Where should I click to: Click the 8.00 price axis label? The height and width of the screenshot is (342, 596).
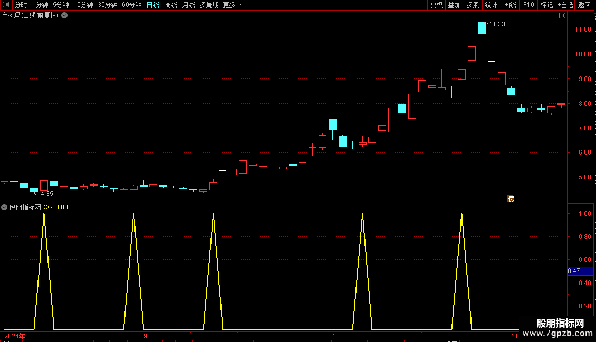point(584,104)
